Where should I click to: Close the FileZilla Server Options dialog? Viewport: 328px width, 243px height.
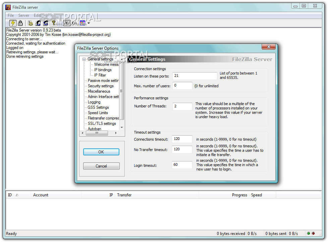[269, 47]
